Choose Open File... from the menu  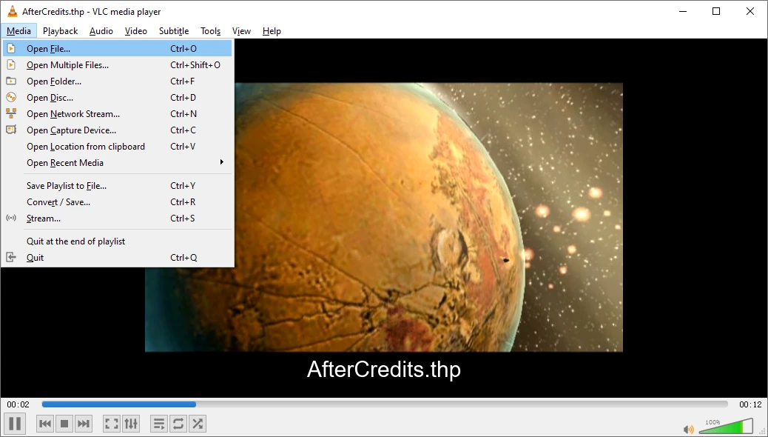[x=118, y=49]
